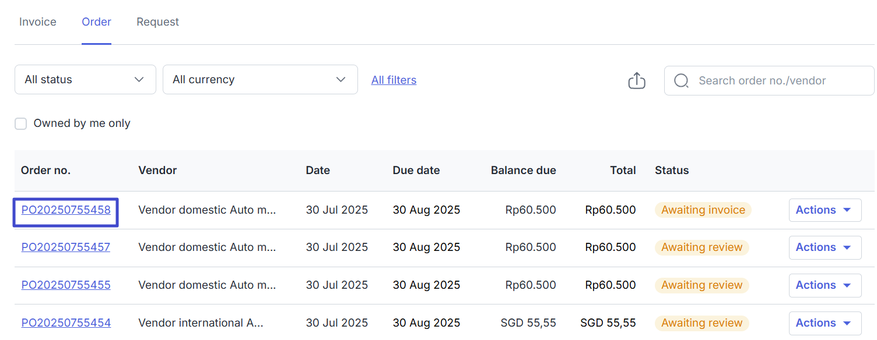Switch to the Request tab
The width and height of the screenshot is (877, 340).
coord(157,22)
